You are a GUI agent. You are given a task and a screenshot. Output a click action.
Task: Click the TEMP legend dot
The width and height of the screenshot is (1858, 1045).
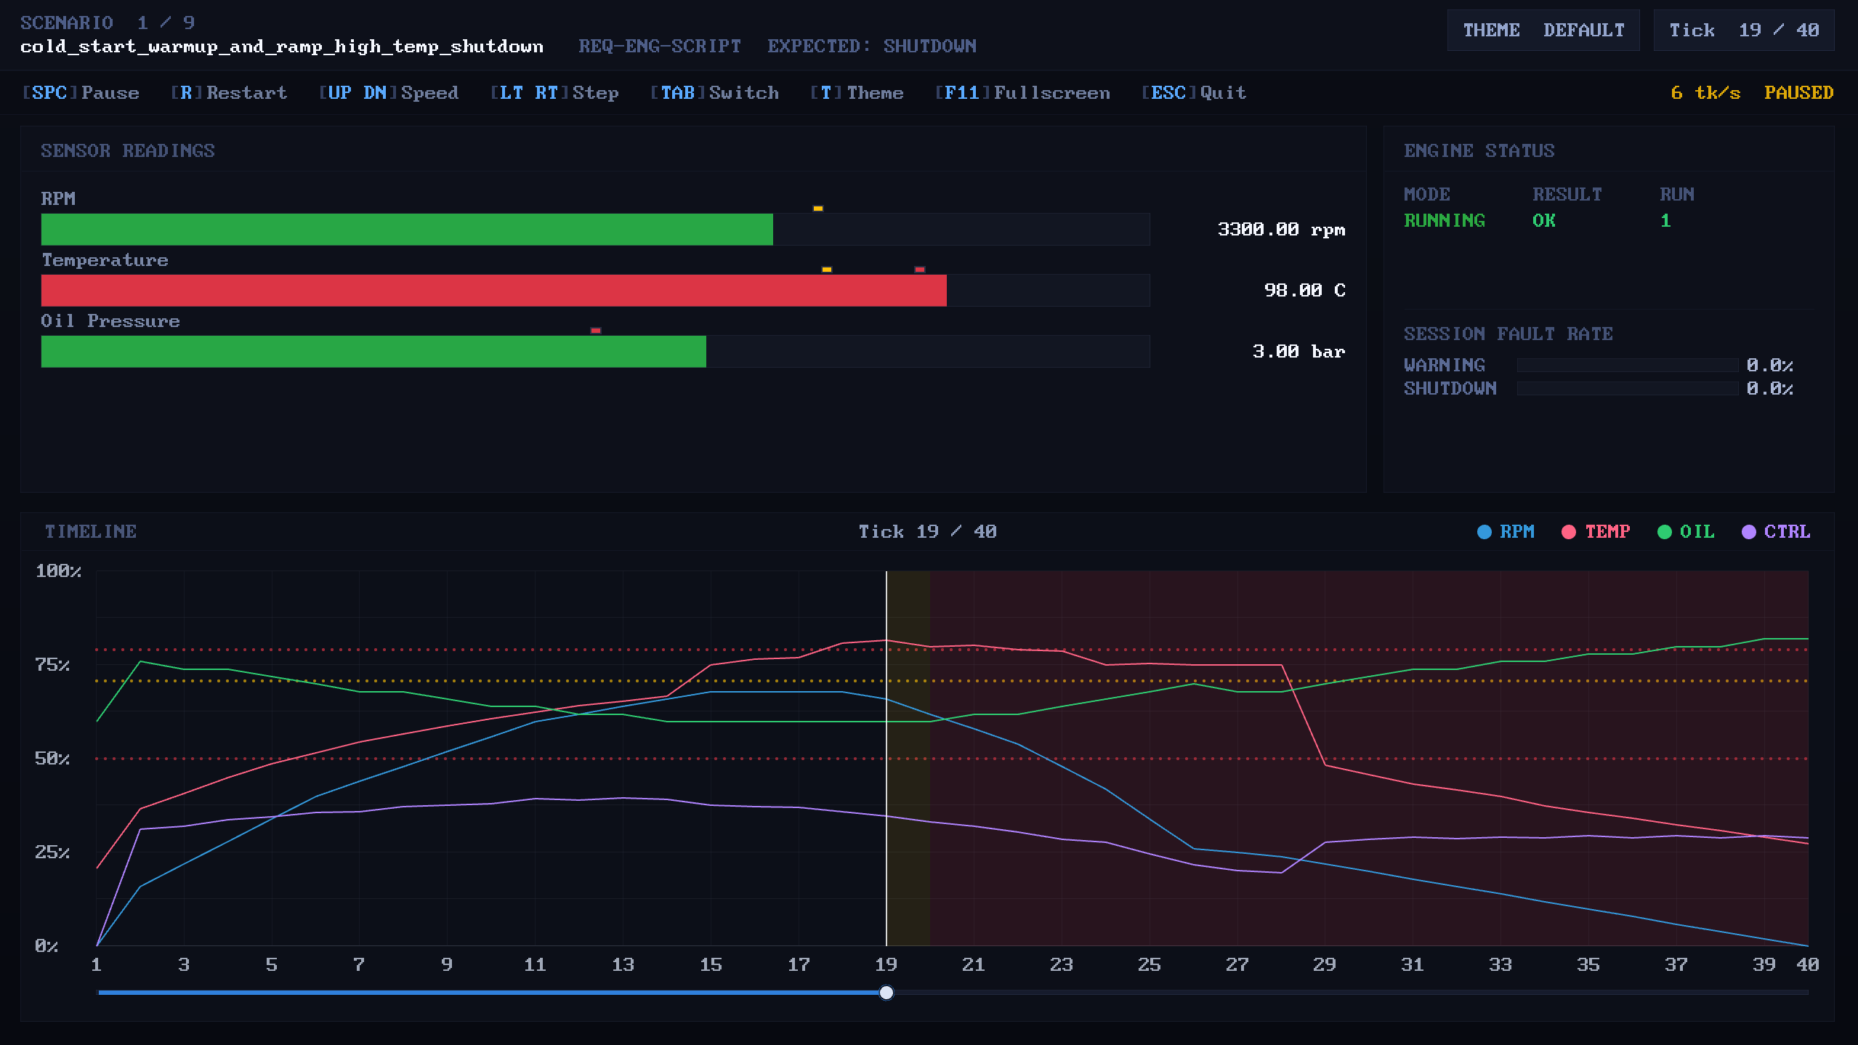pos(1568,532)
